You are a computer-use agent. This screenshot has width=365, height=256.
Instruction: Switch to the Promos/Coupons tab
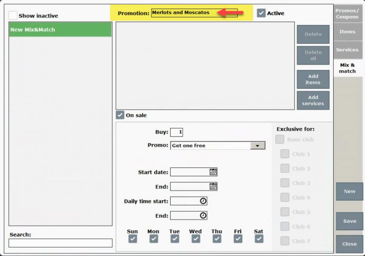[x=347, y=14]
